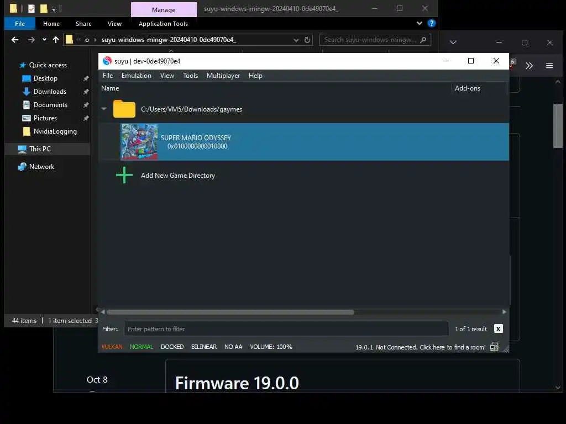Click Not Connected find a room link
566x424 pixels.
pos(431,347)
